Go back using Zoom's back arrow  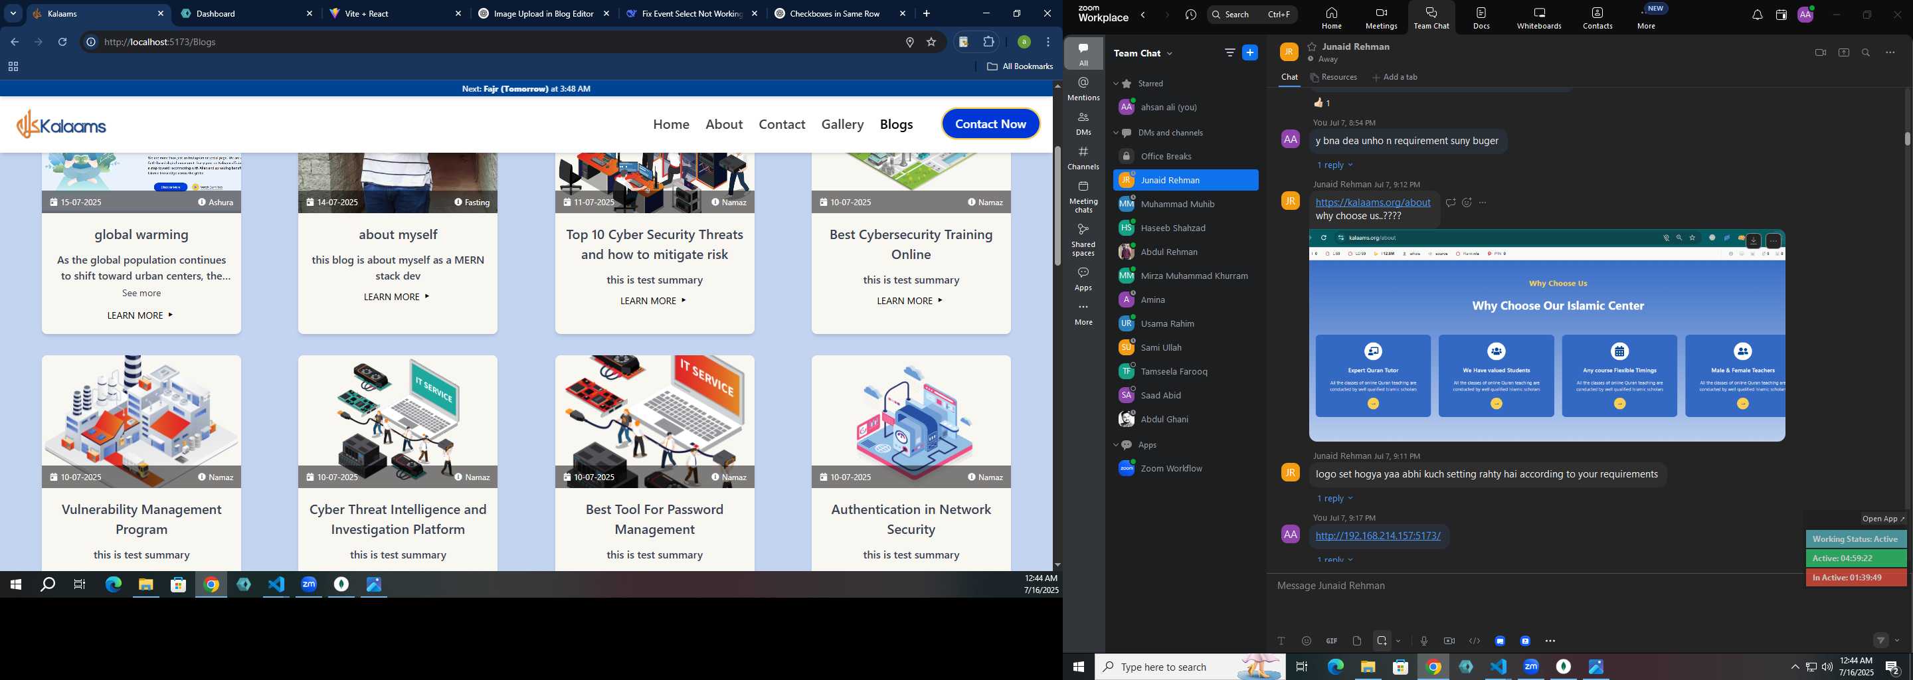point(1143,15)
